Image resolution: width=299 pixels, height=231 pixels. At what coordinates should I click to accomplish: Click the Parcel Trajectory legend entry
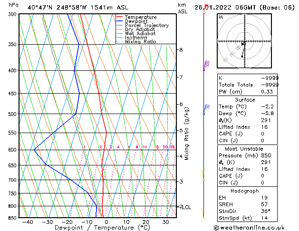[146, 25]
